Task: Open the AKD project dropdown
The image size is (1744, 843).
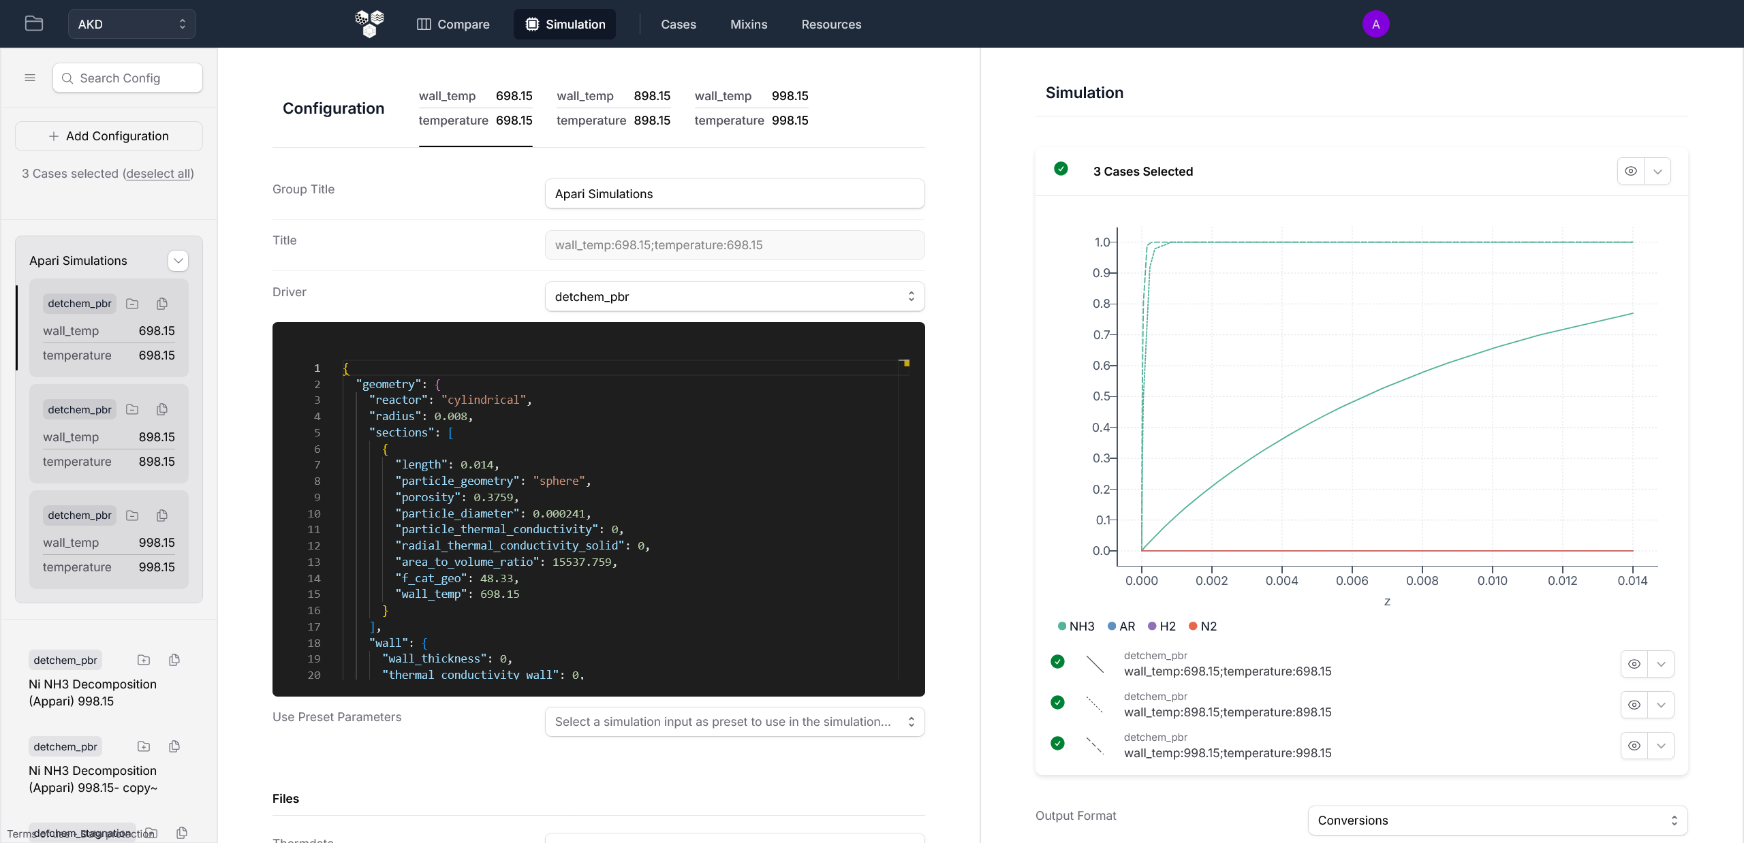Action: coord(132,24)
